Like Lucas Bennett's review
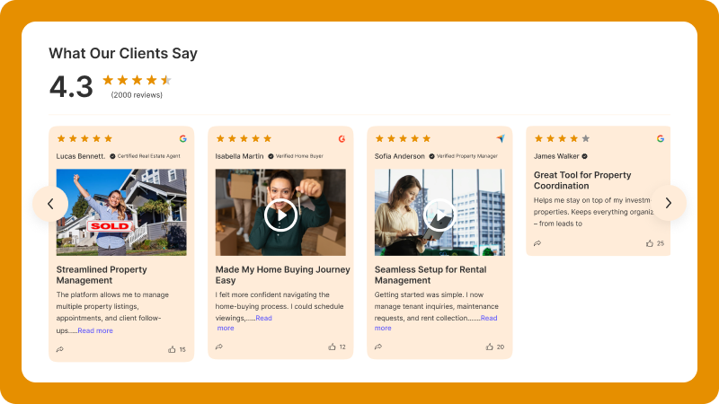 click(x=172, y=349)
